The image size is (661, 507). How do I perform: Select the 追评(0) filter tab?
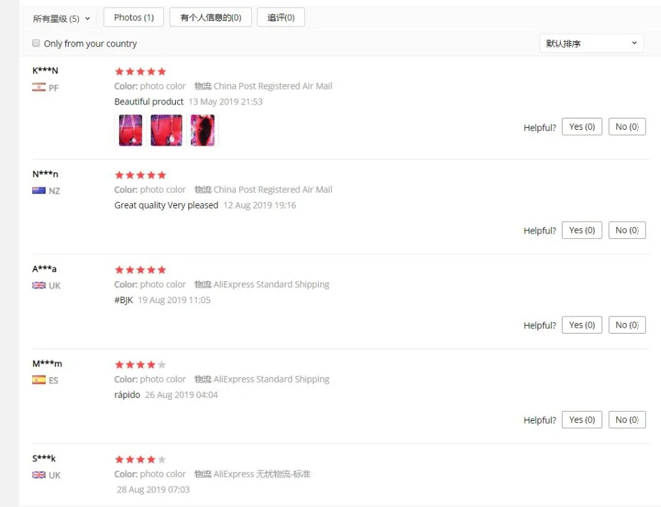click(281, 17)
